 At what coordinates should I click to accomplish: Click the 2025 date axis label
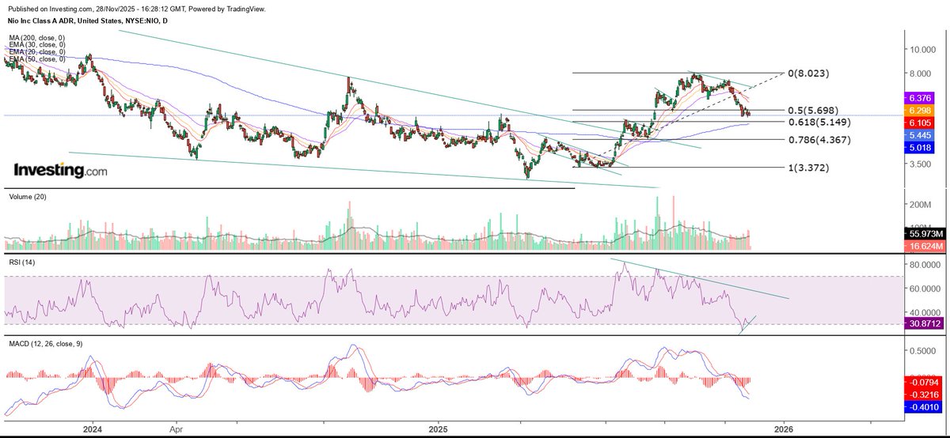[x=438, y=428]
